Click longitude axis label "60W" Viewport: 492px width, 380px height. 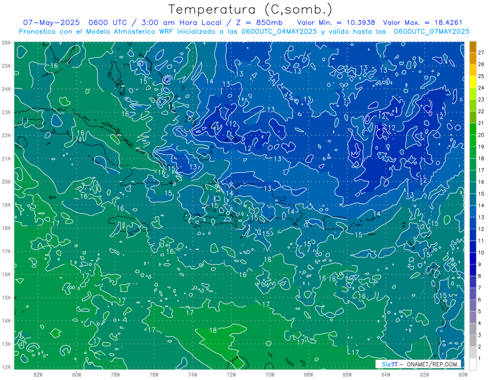pos(463,374)
